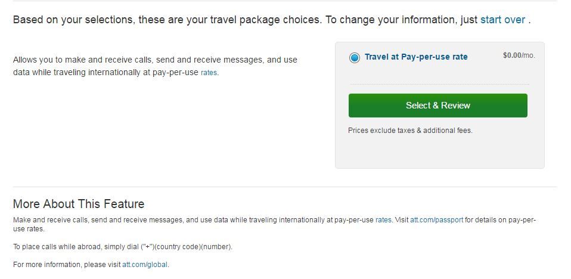Click the 'More About This Feature' heading
571x279 pixels.
click(x=79, y=204)
